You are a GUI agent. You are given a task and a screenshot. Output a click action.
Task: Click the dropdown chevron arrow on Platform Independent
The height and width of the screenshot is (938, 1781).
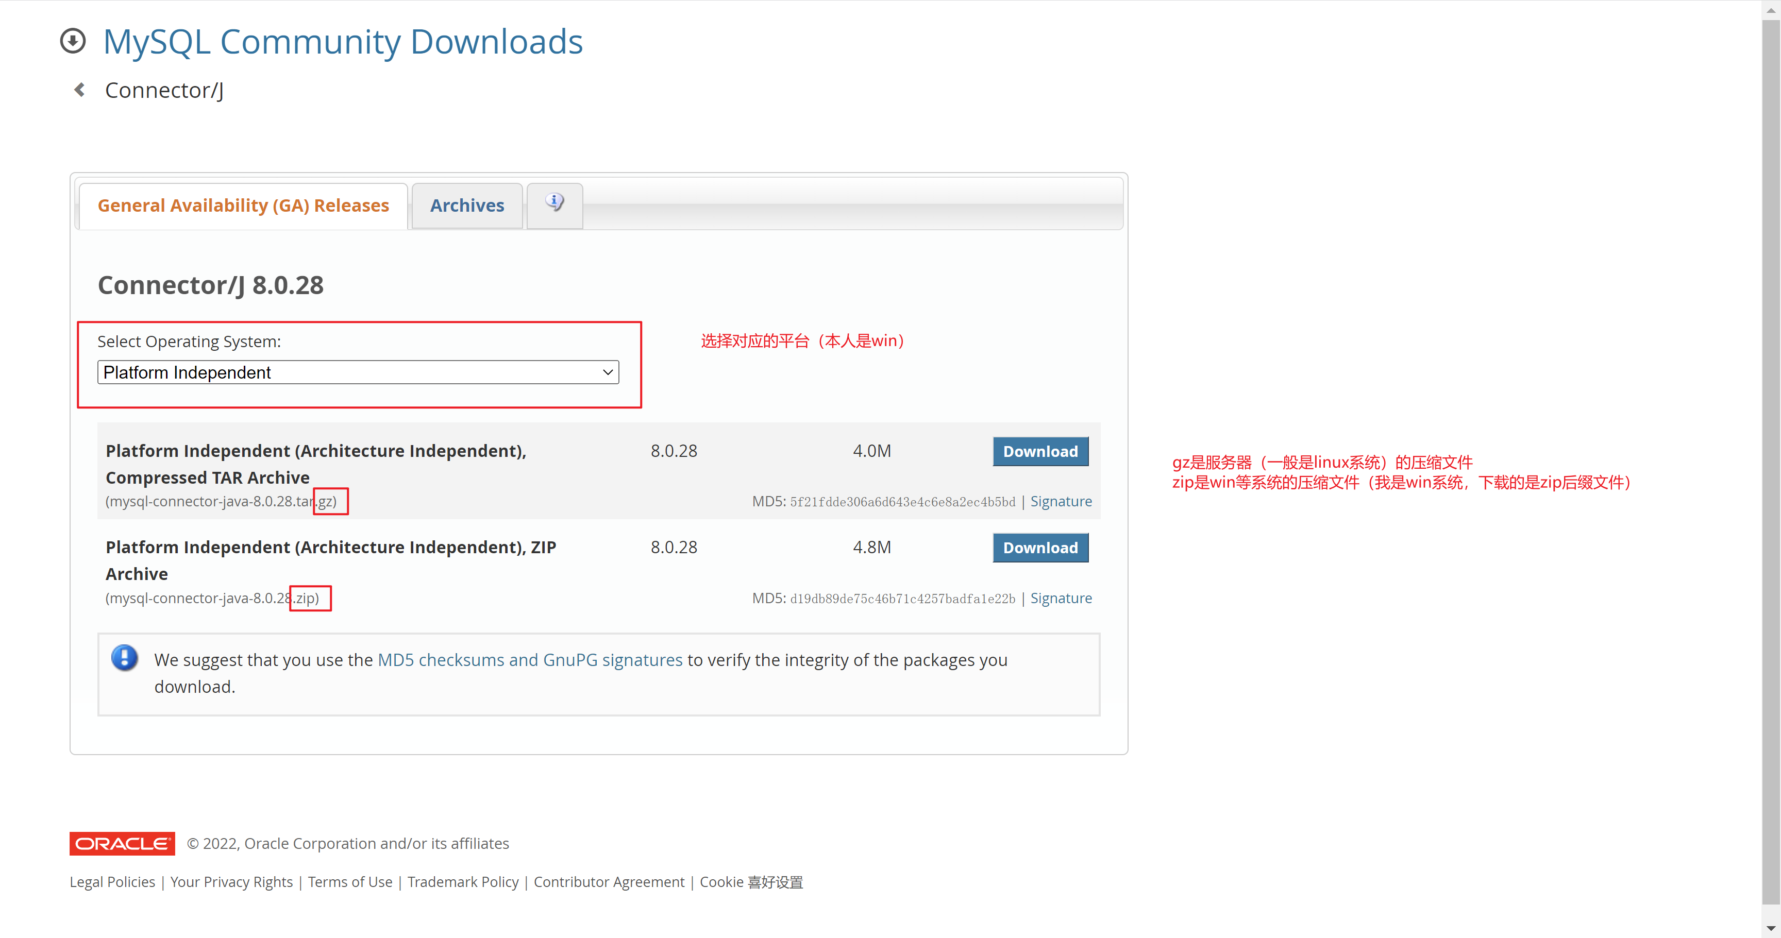pyautogui.click(x=608, y=372)
